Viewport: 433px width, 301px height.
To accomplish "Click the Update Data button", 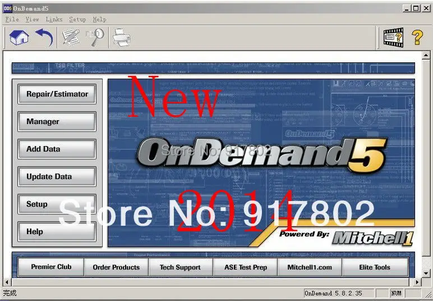I will [57, 176].
